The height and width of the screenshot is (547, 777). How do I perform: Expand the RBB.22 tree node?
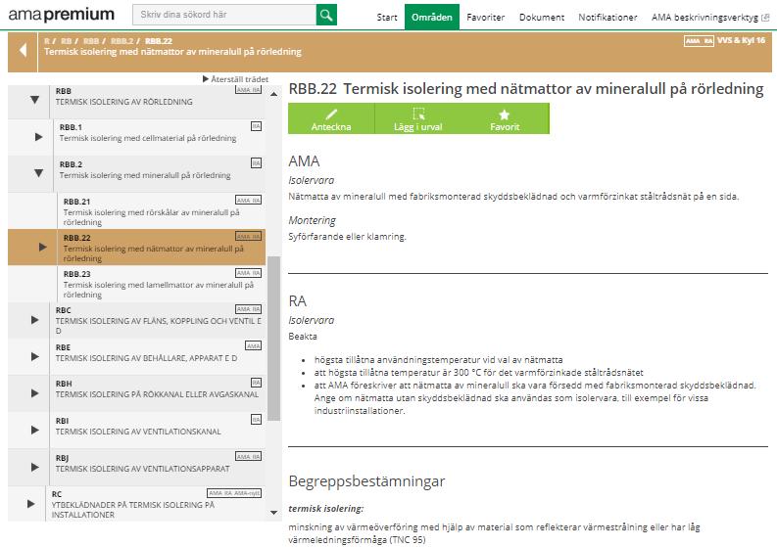coord(42,247)
